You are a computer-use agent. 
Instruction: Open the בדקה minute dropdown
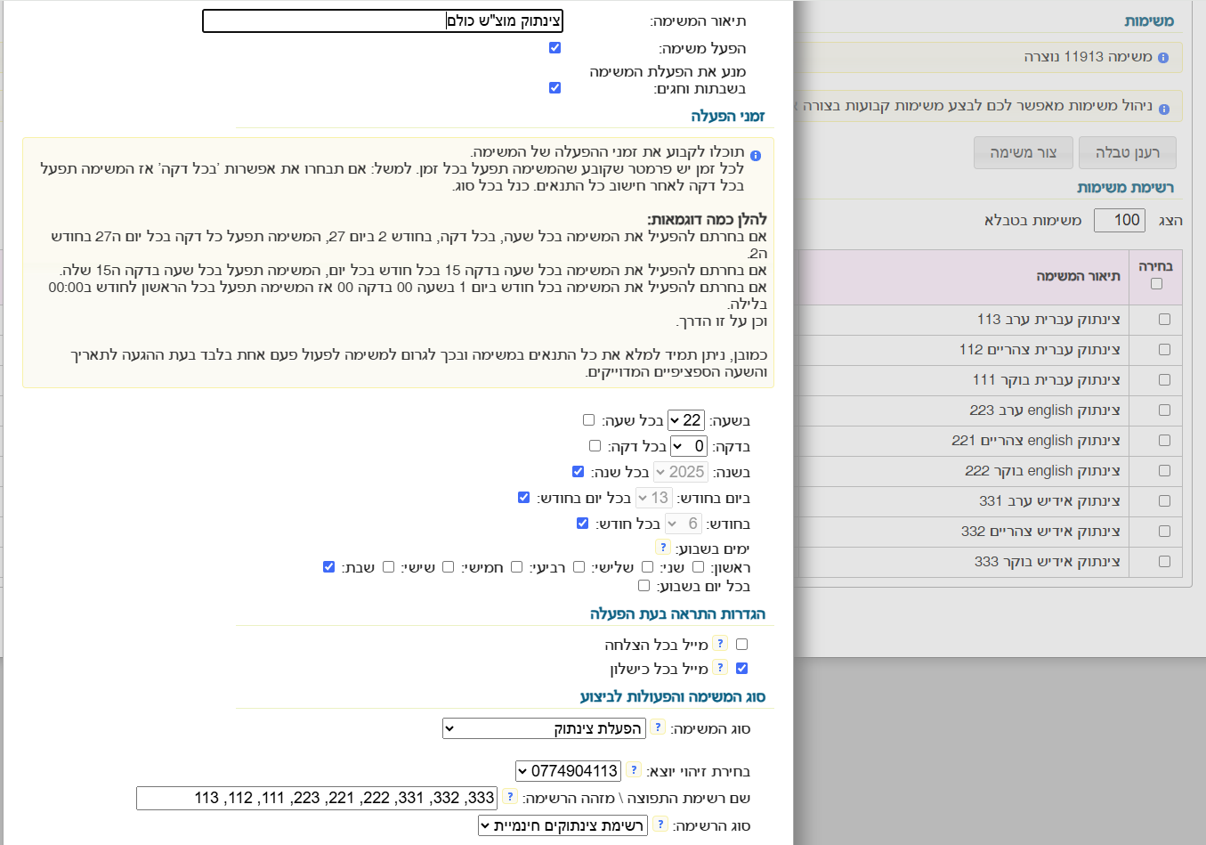[689, 446]
